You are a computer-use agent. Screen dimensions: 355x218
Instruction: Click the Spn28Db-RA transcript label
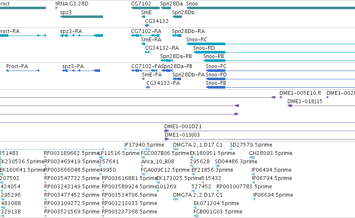pyautogui.click(x=188, y=31)
